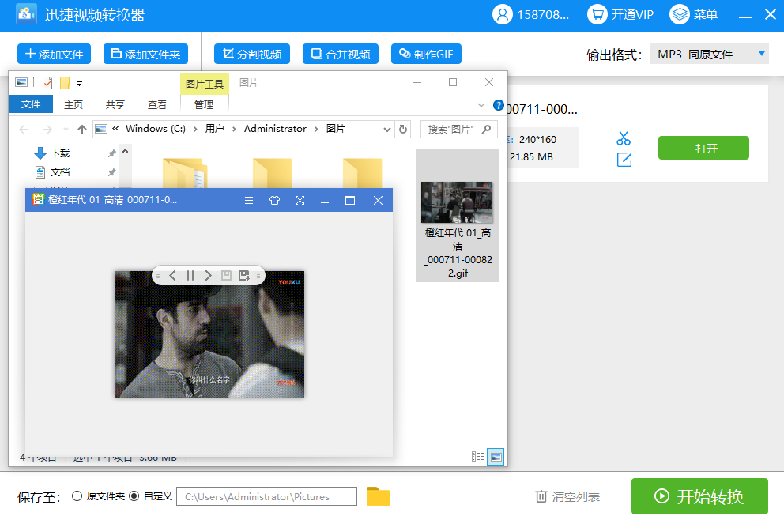Click the 添加文件夹 button
This screenshot has height=520, width=784.
pos(145,54)
